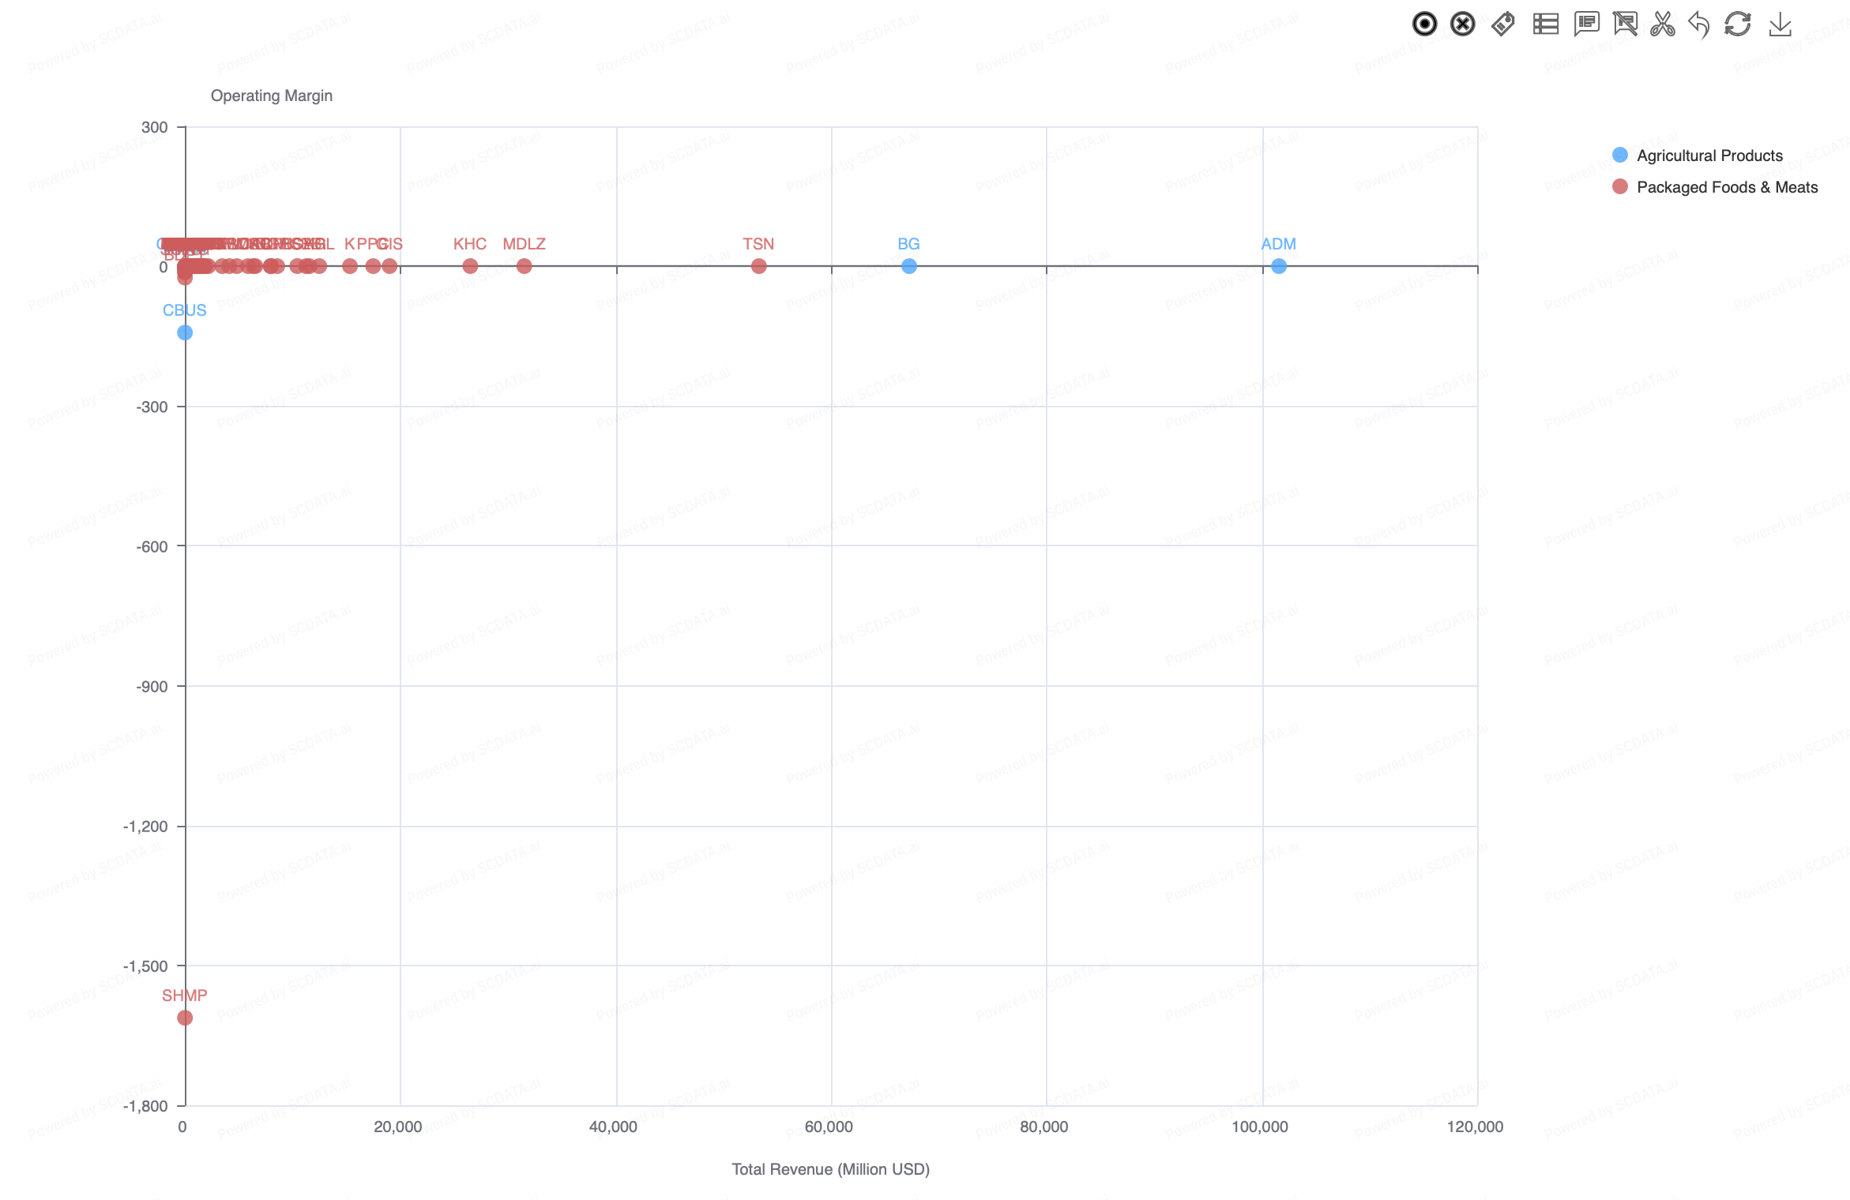
Task: Click the blue Agricultural Products legend dot
Action: (x=1620, y=155)
